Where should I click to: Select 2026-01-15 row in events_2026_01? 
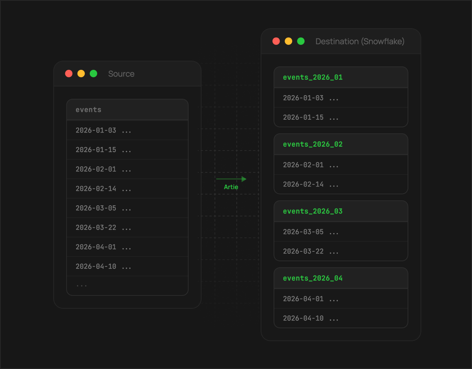341,117
